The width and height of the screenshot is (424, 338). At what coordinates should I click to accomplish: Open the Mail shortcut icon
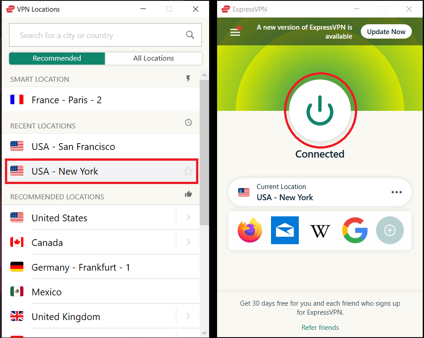[x=285, y=230]
